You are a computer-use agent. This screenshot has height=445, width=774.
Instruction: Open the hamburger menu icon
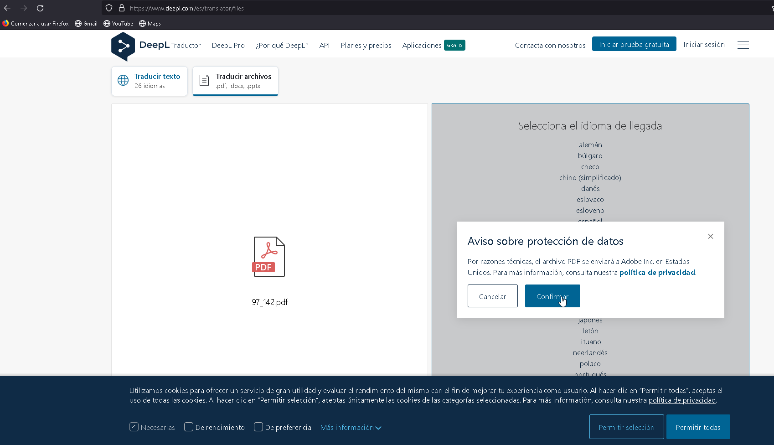click(x=743, y=45)
